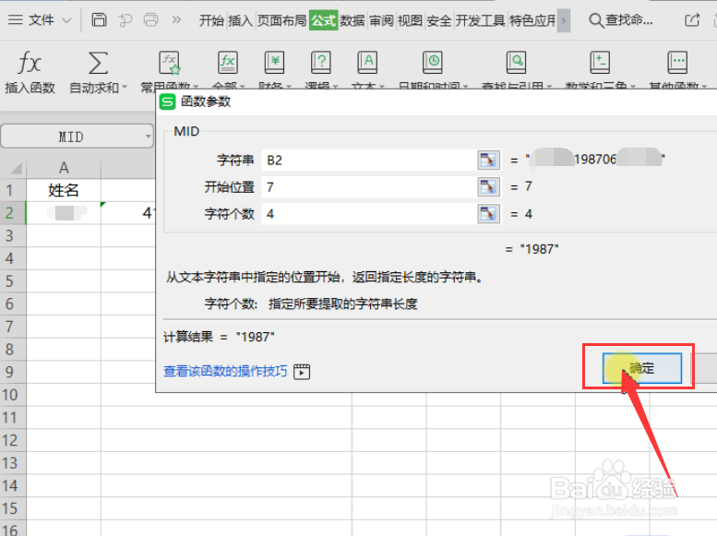This screenshot has width=717, height=536.
Task: Open the 财务 functions icon
Action: click(x=274, y=62)
